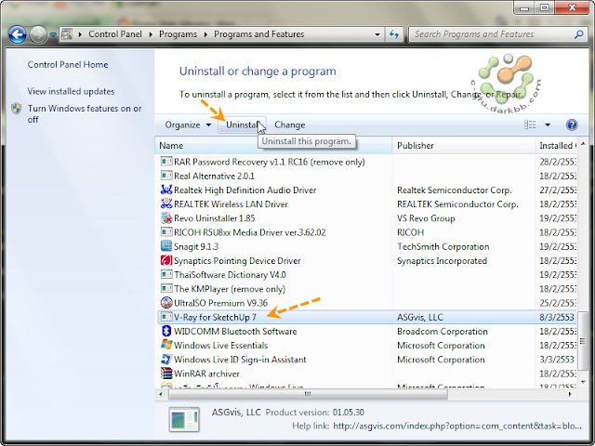Open Control Panel Home link
The image size is (595, 446).
(x=68, y=64)
